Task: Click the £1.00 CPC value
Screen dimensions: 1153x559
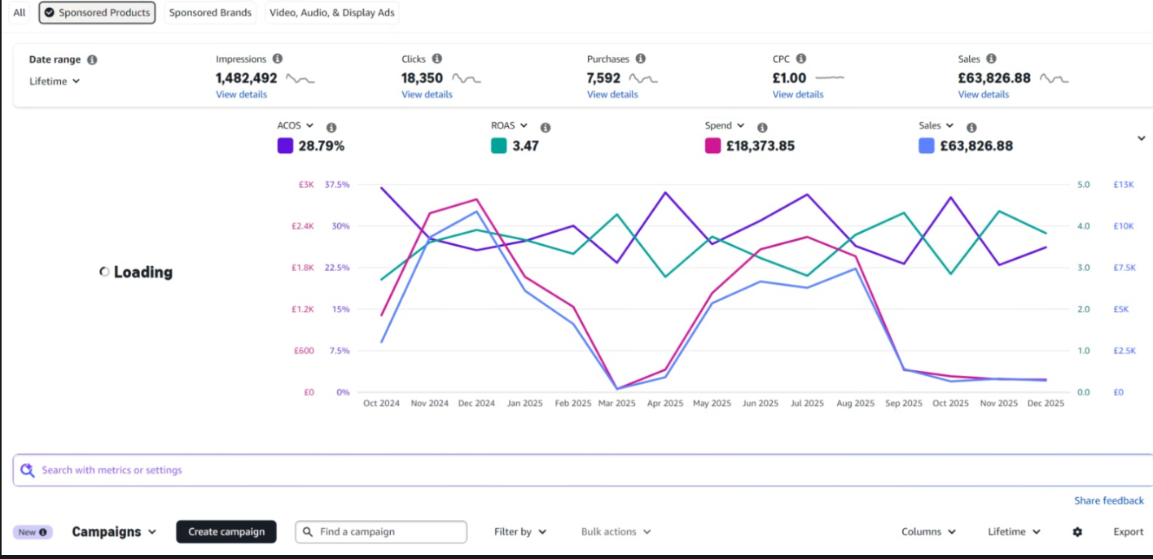Action: pyautogui.click(x=789, y=78)
